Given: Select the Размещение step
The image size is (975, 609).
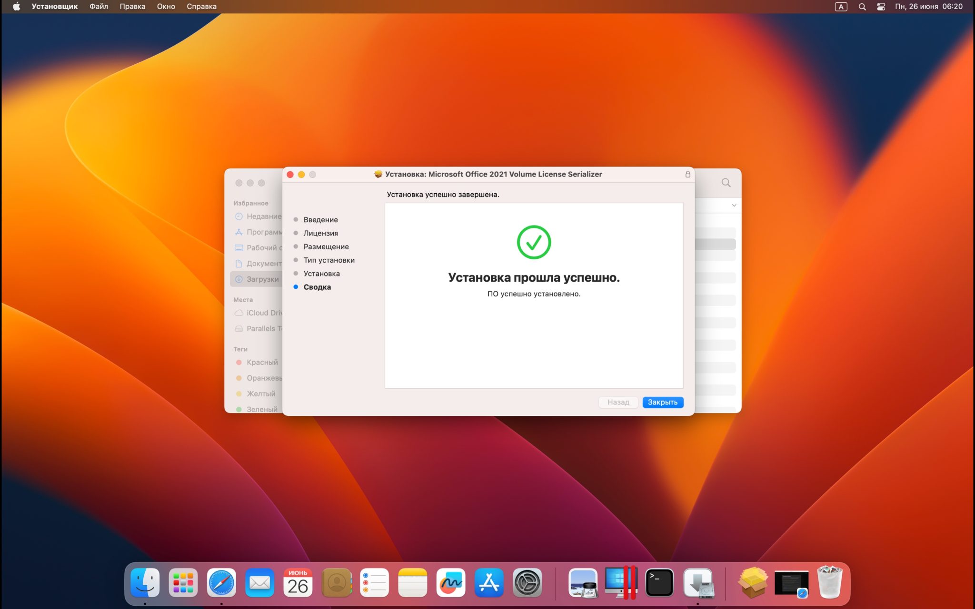Looking at the screenshot, I should point(326,246).
